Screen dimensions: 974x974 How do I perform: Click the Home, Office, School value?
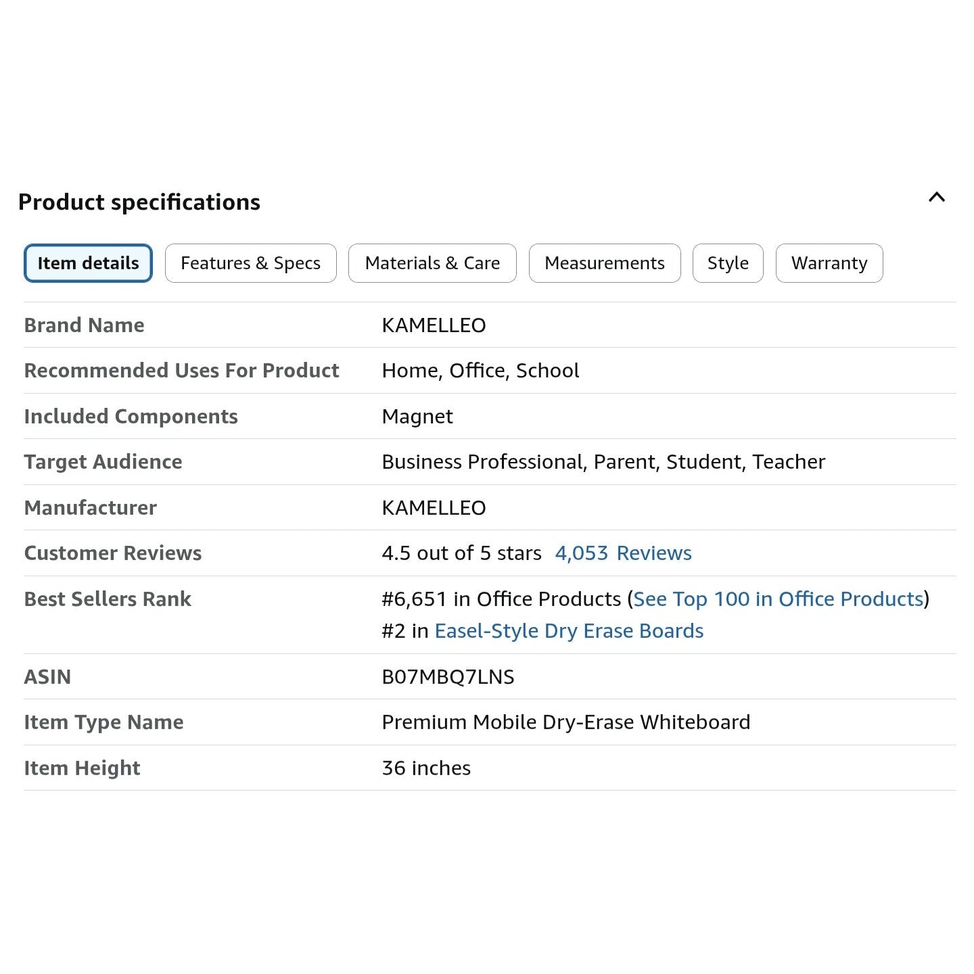coord(480,371)
